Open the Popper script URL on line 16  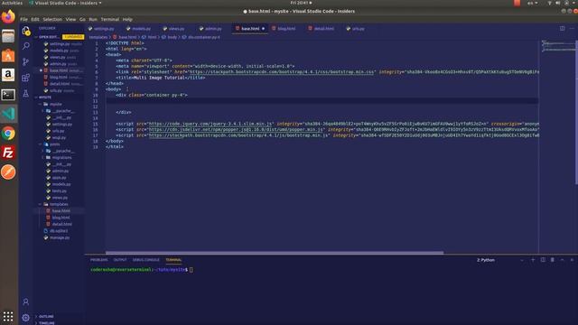[236, 130]
